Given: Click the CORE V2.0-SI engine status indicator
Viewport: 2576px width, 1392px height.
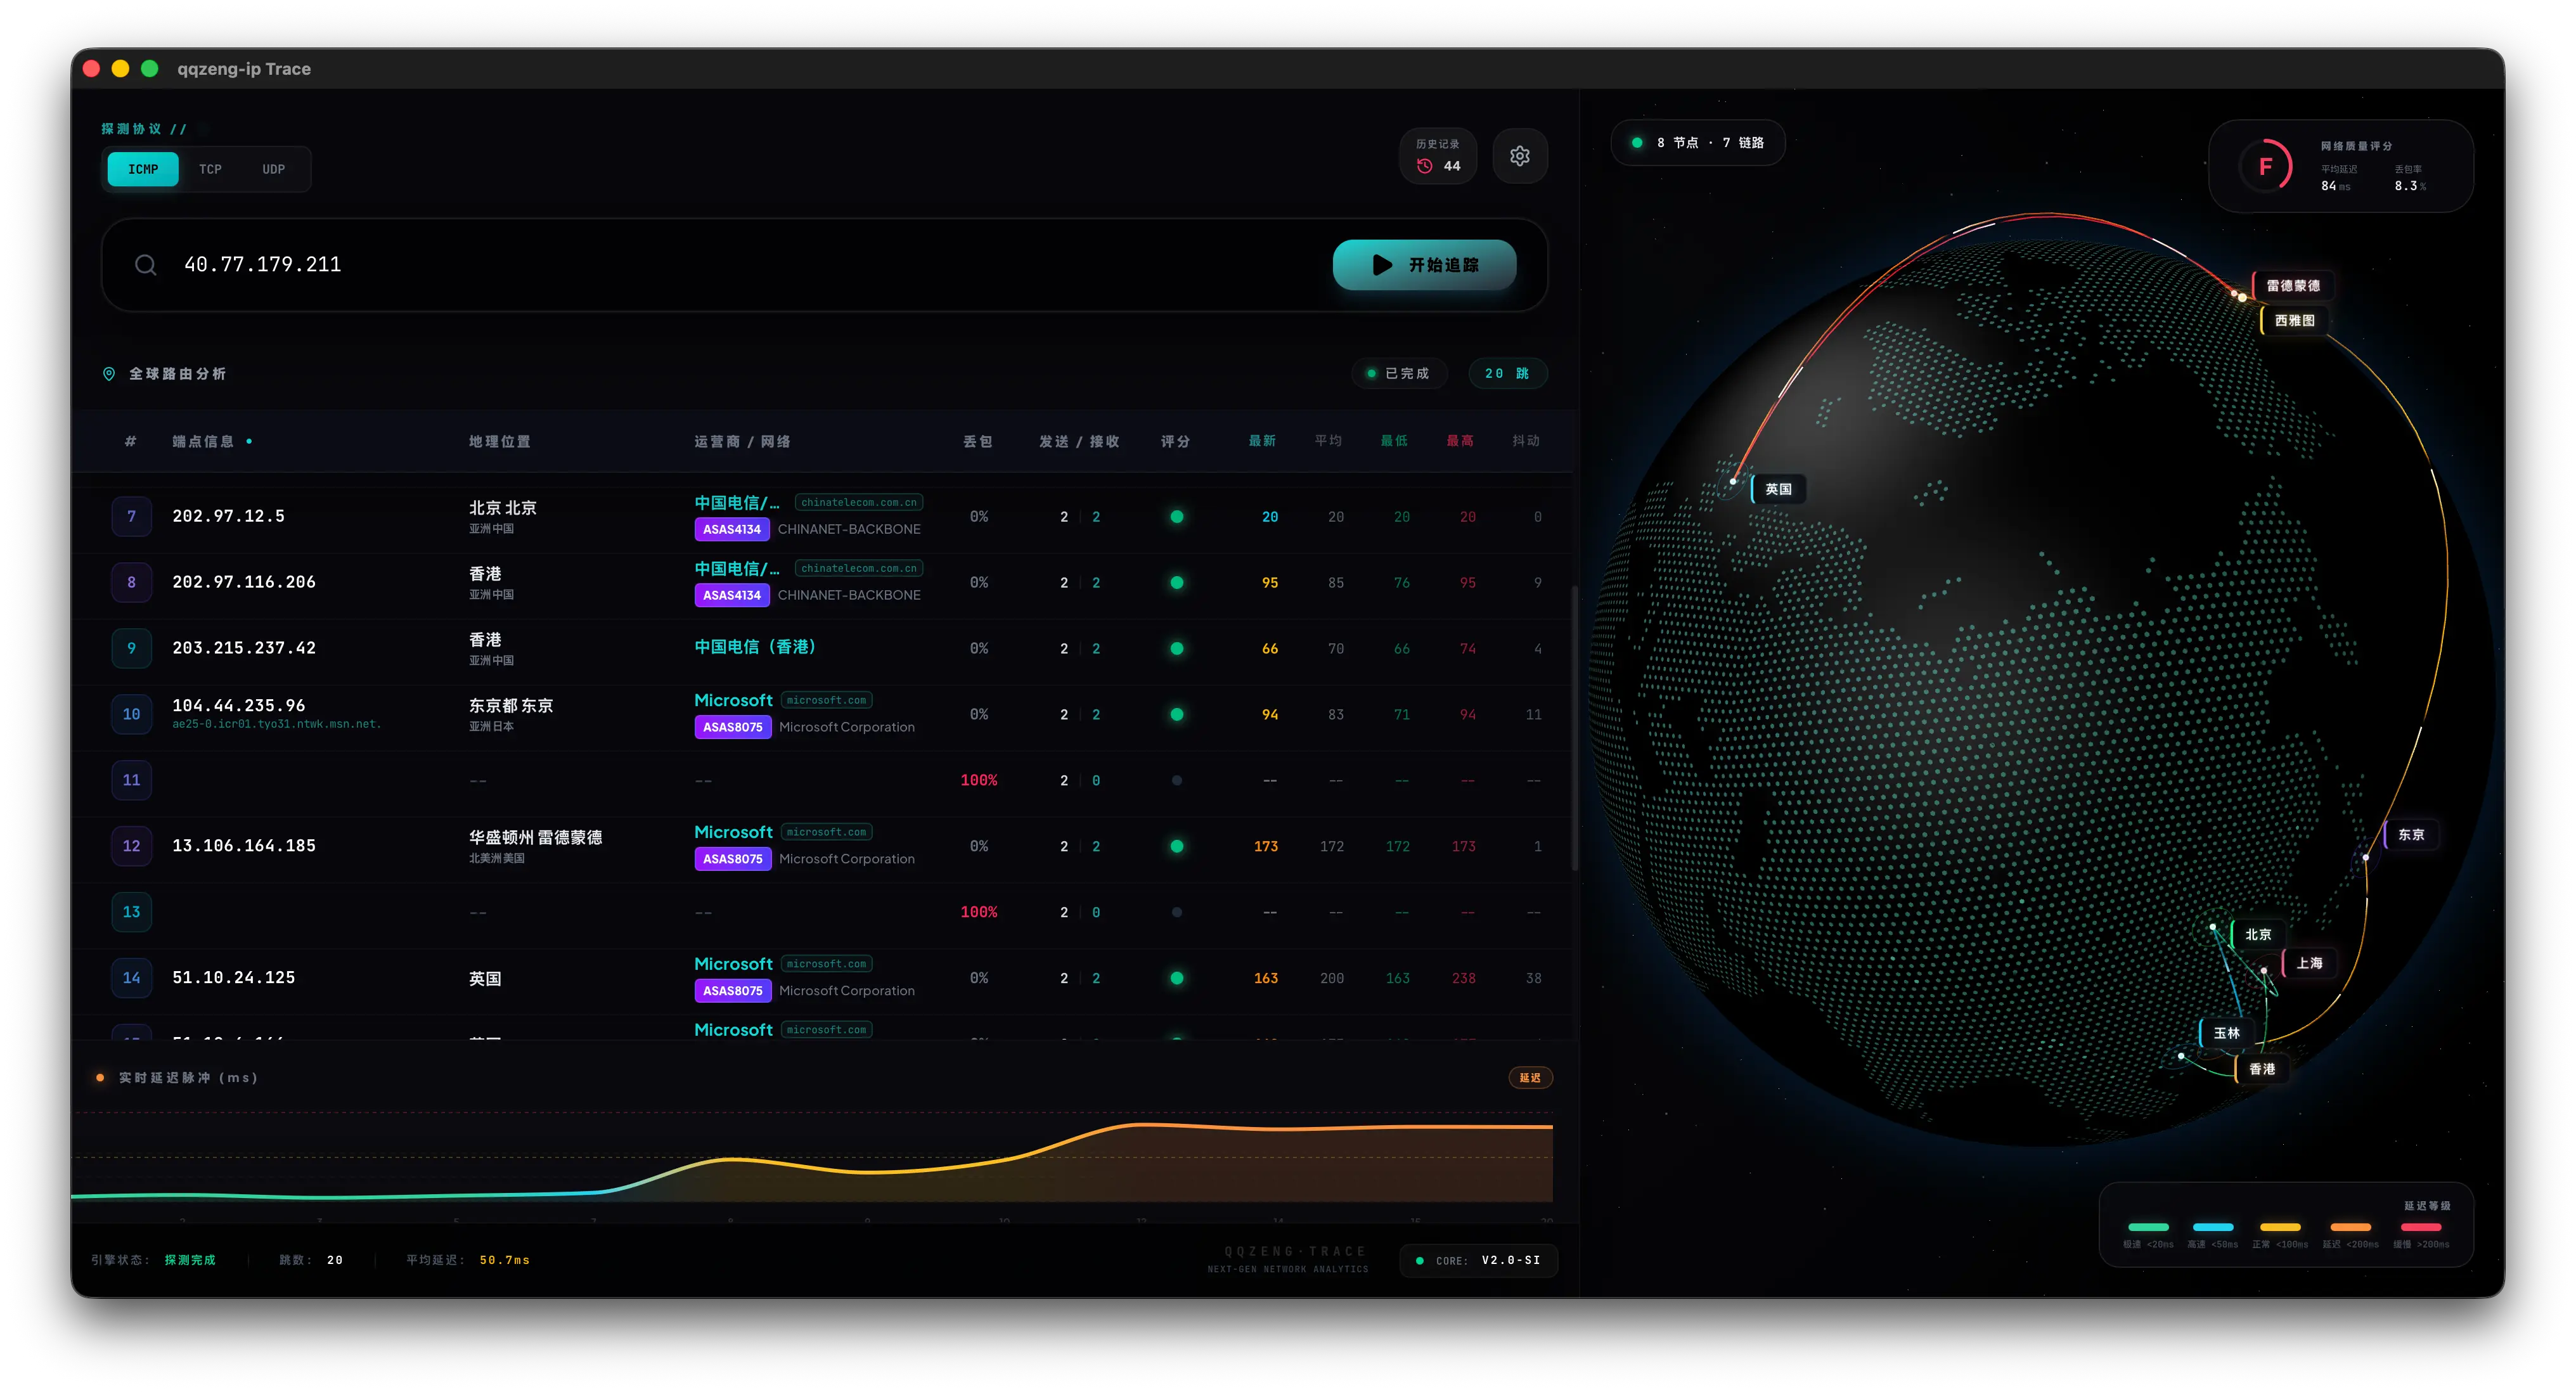Looking at the screenshot, I should [1478, 1261].
